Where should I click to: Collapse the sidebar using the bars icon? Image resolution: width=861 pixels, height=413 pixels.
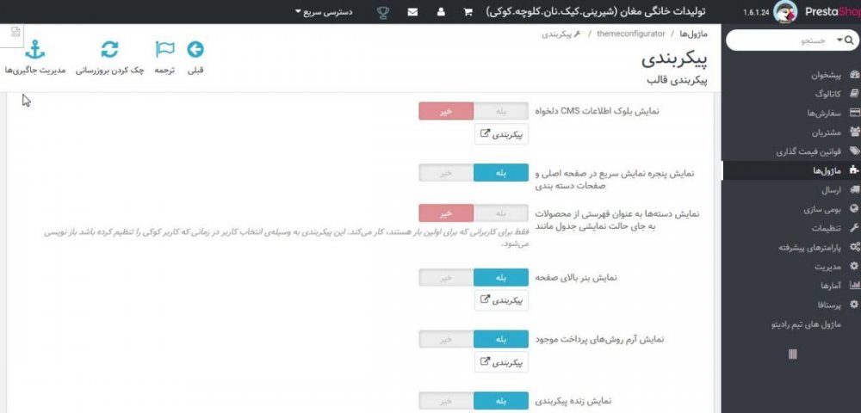[x=792, y=354]
